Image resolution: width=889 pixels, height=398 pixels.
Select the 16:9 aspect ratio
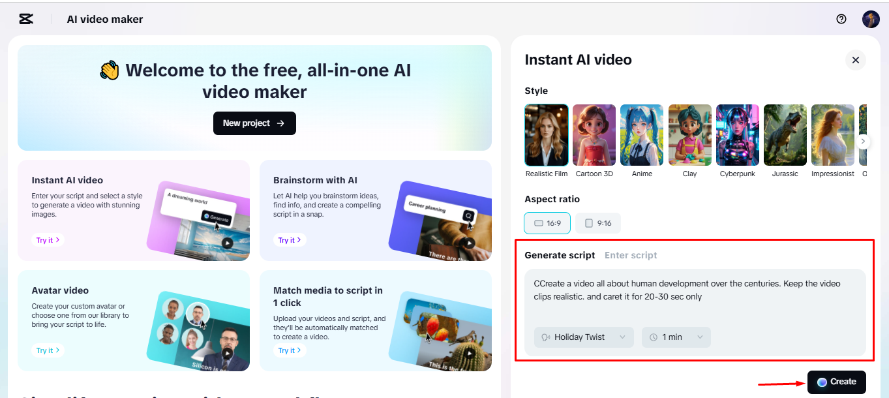pyautogui.click(x=547, y=223)
